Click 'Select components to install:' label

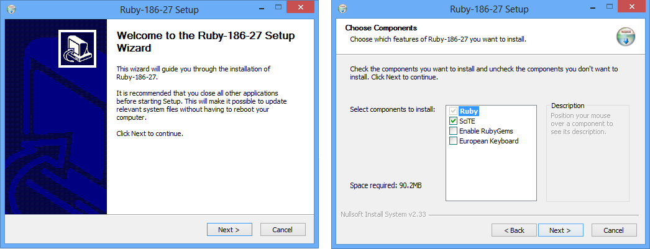(393, 109)
